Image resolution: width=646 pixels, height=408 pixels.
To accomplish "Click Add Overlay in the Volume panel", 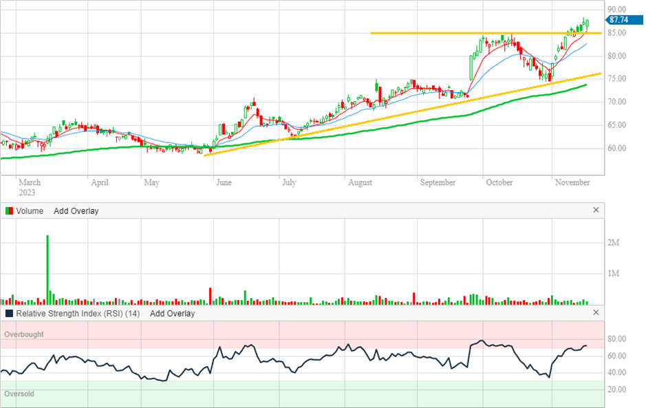I will (76, 211).
